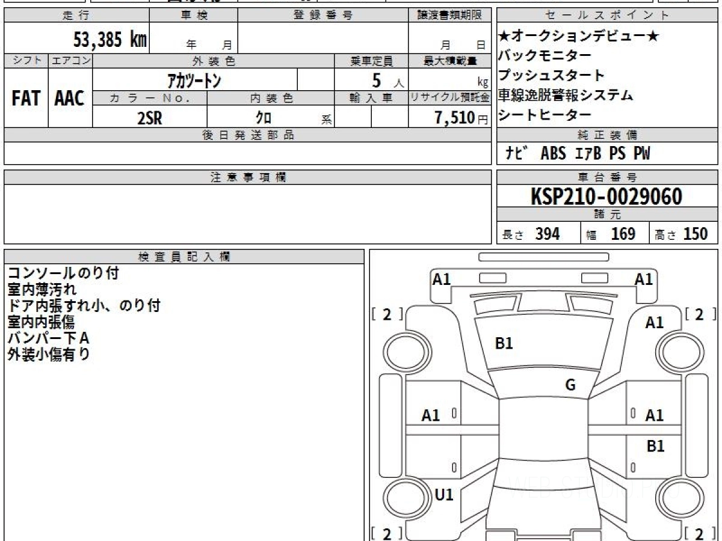The height and width of the screenshot is (541, 722).
Task: Click the 諸元 header
Action: click(608, 215)
